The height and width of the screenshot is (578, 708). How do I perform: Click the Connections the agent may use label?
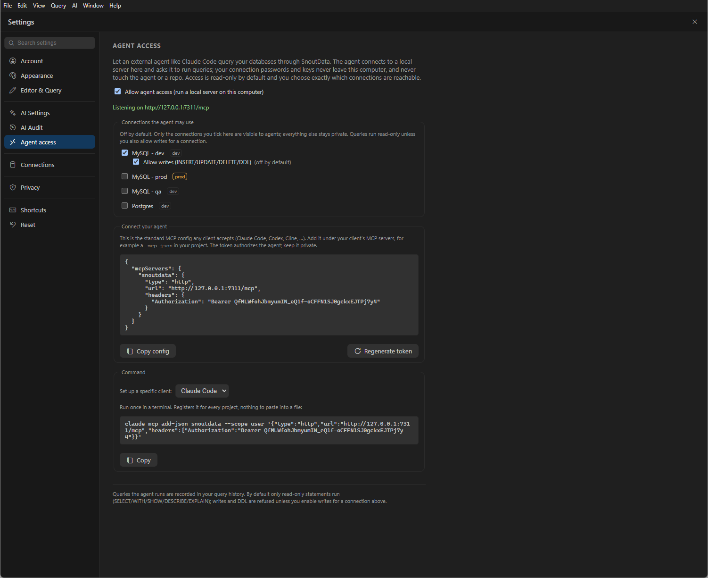click(x=157, y=122)
